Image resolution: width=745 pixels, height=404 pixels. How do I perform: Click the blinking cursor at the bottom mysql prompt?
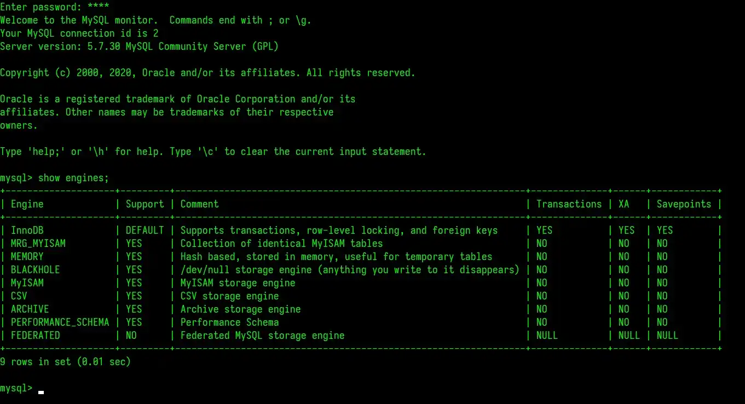(41, 391)
